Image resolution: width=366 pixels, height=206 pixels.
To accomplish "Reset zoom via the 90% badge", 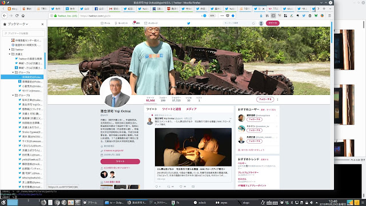I will [x=212, y=15].
